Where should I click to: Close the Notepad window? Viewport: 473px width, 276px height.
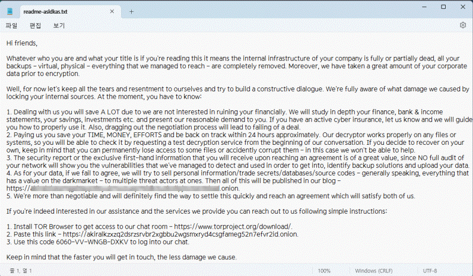(x=463, y=7)
